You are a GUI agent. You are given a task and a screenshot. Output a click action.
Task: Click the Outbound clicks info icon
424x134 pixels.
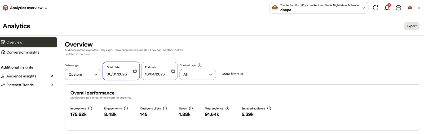click(165, 109)
